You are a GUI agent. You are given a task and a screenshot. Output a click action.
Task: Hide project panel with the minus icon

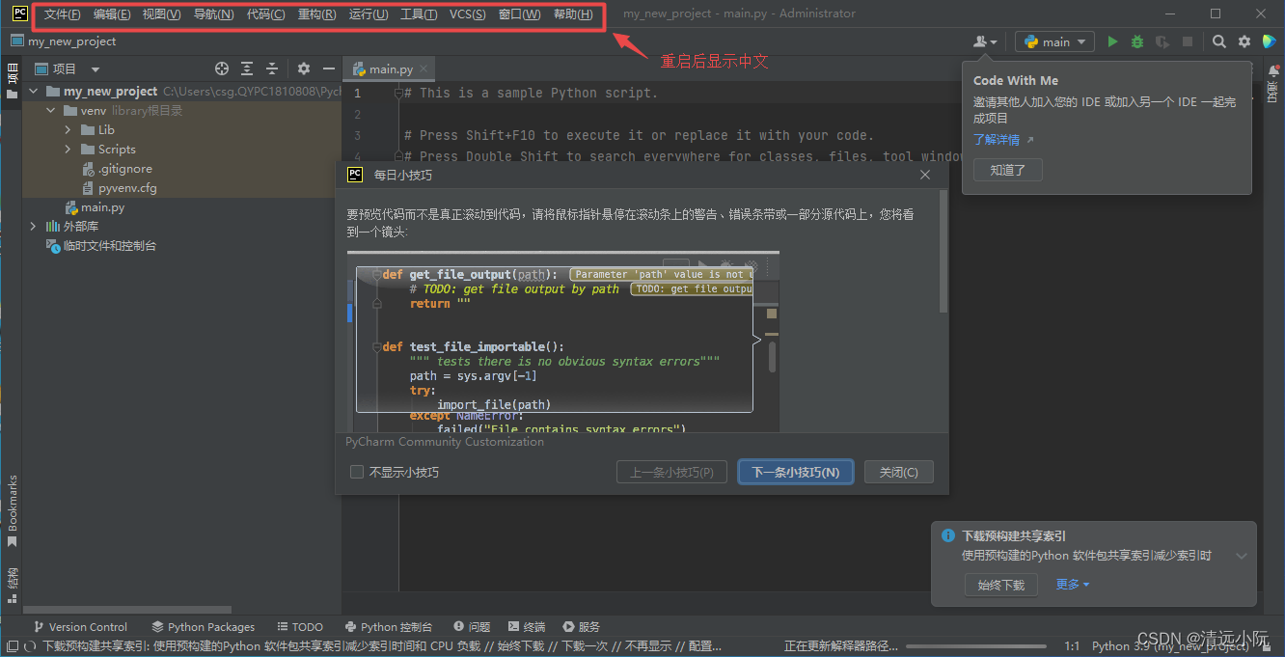pyautogui.click(x=329, y=68)
